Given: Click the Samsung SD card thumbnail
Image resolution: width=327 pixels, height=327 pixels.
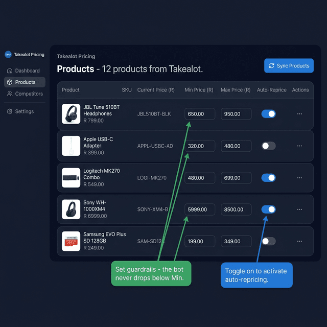Looking at the screenshot, I should (71, 241).
